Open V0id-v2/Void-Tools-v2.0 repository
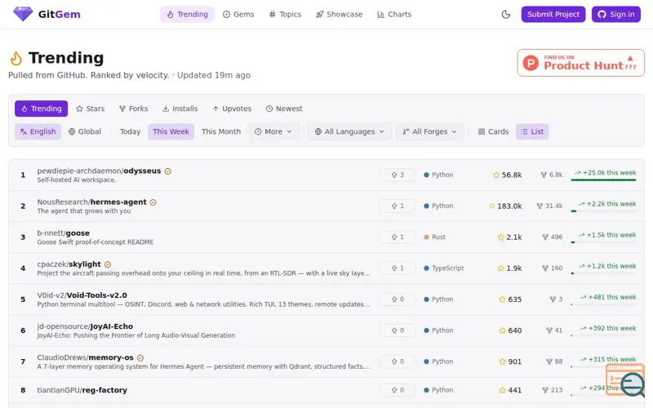Image resolution: width=653 pixels, height=408 pixels. (82, 295)
